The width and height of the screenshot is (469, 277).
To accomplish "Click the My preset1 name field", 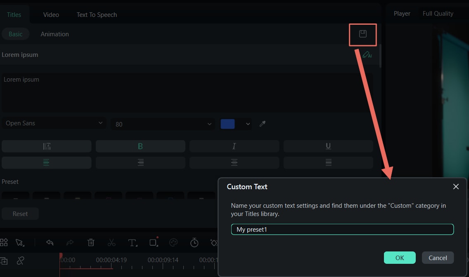I will click(x=342, y=229).
